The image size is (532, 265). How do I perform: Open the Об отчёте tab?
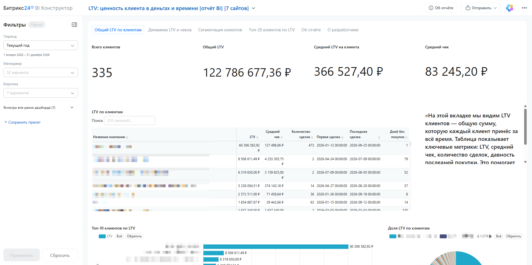(x=311, y=30)
